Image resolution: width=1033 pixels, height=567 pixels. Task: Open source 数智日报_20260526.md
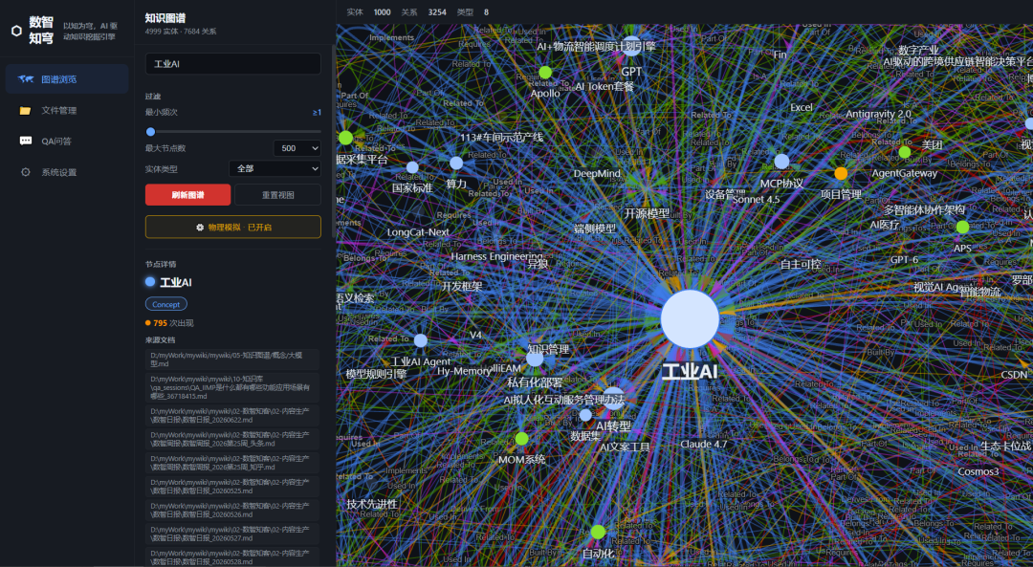click(231, 511)
